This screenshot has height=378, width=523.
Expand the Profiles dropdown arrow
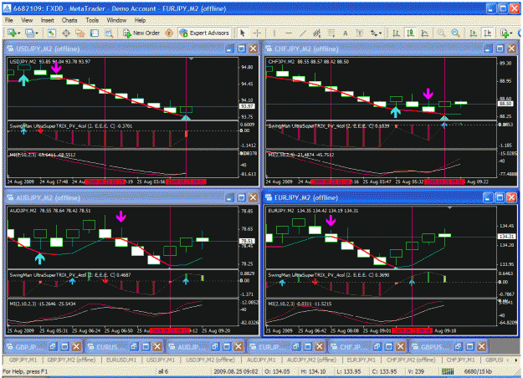36,33
